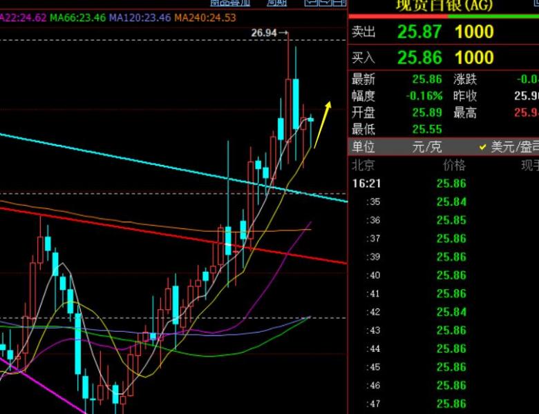Select the :35 tick row price 25.84
Image resolution: width=539 pixels, height=414 pixels.
451,202
